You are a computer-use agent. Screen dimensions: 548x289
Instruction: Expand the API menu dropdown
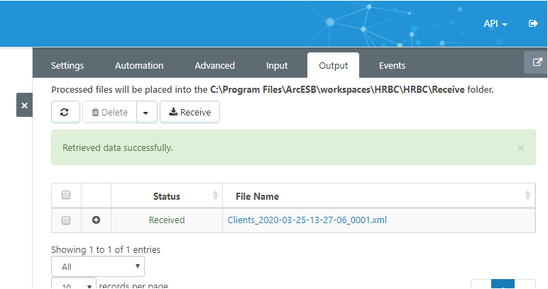[495, 23]
